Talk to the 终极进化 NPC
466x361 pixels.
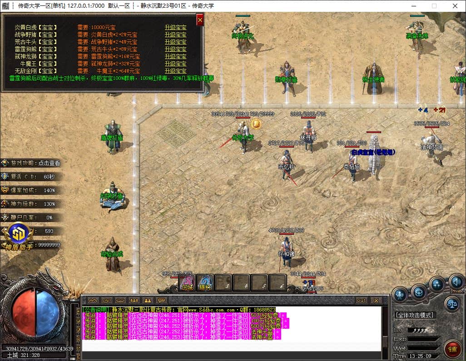(x=243, y=36)
